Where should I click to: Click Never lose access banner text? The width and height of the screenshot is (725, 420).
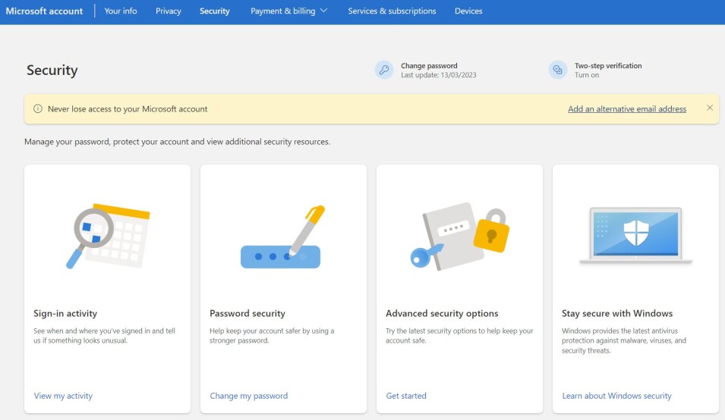click(128, 109)
